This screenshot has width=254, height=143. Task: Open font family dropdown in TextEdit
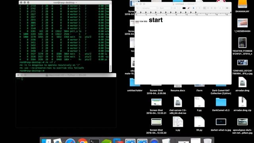[x=149, y=8]
